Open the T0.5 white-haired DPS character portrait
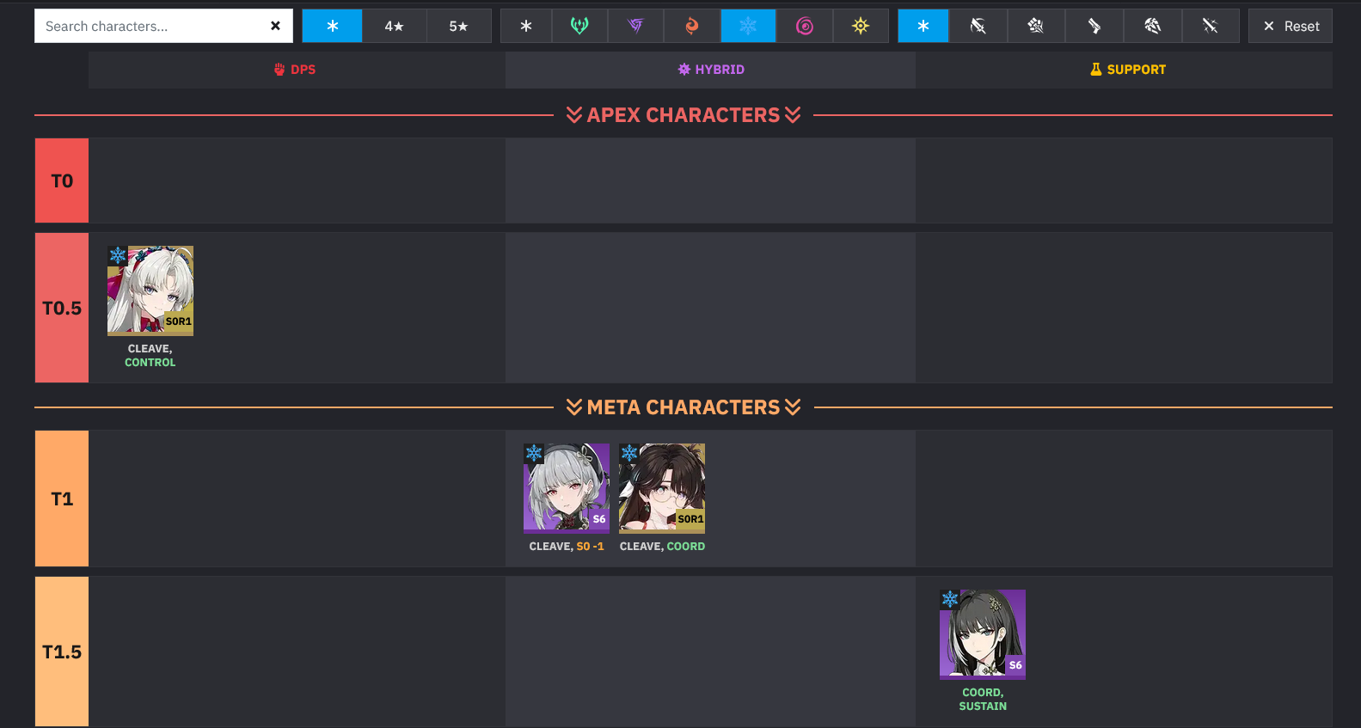The image size is (1361, 728). click(150, 291)
